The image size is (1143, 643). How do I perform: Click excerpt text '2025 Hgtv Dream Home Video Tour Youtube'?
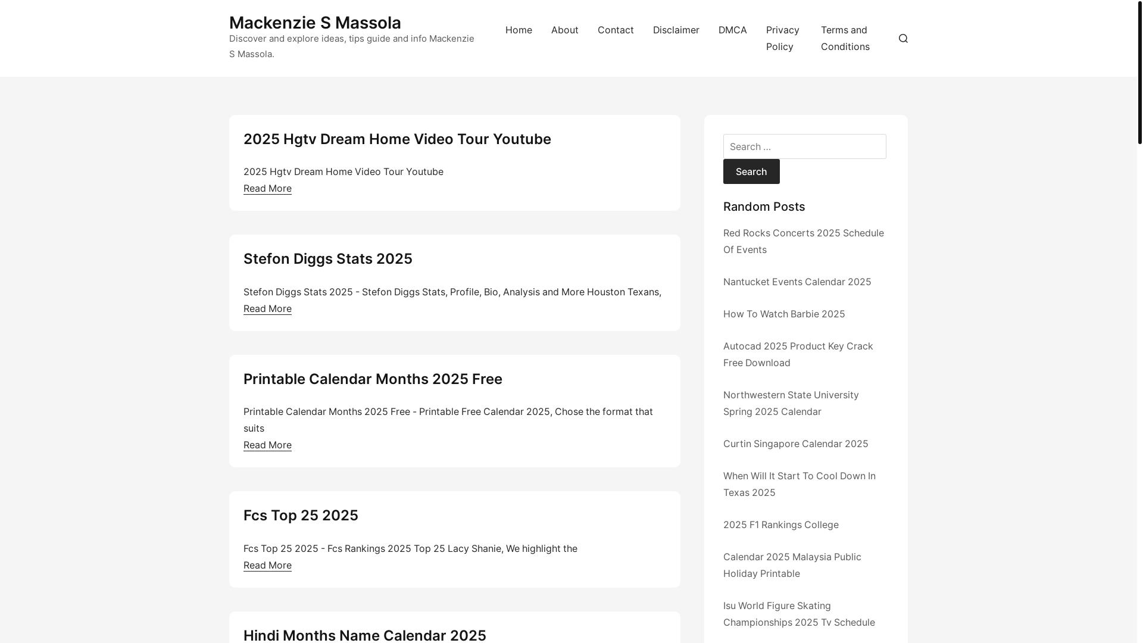point(343,171)
